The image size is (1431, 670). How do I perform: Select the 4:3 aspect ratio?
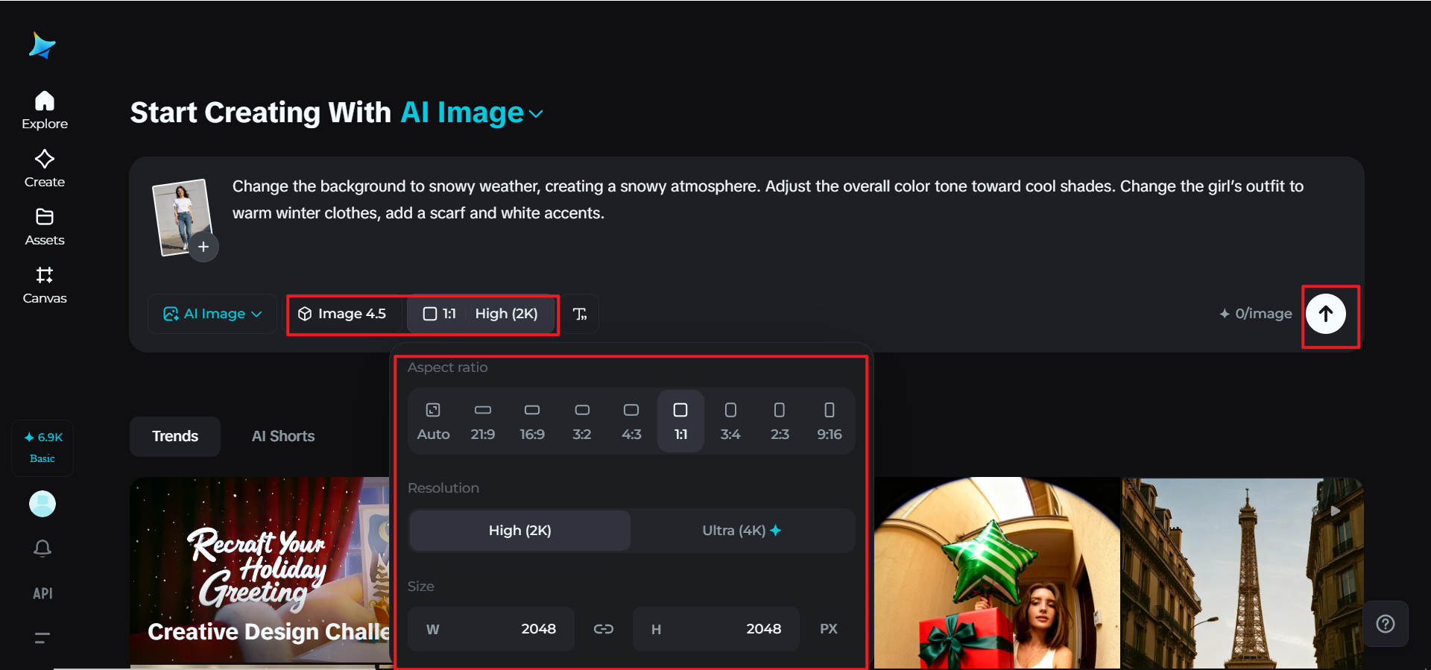pyautogui.click(x=631, y=421)
